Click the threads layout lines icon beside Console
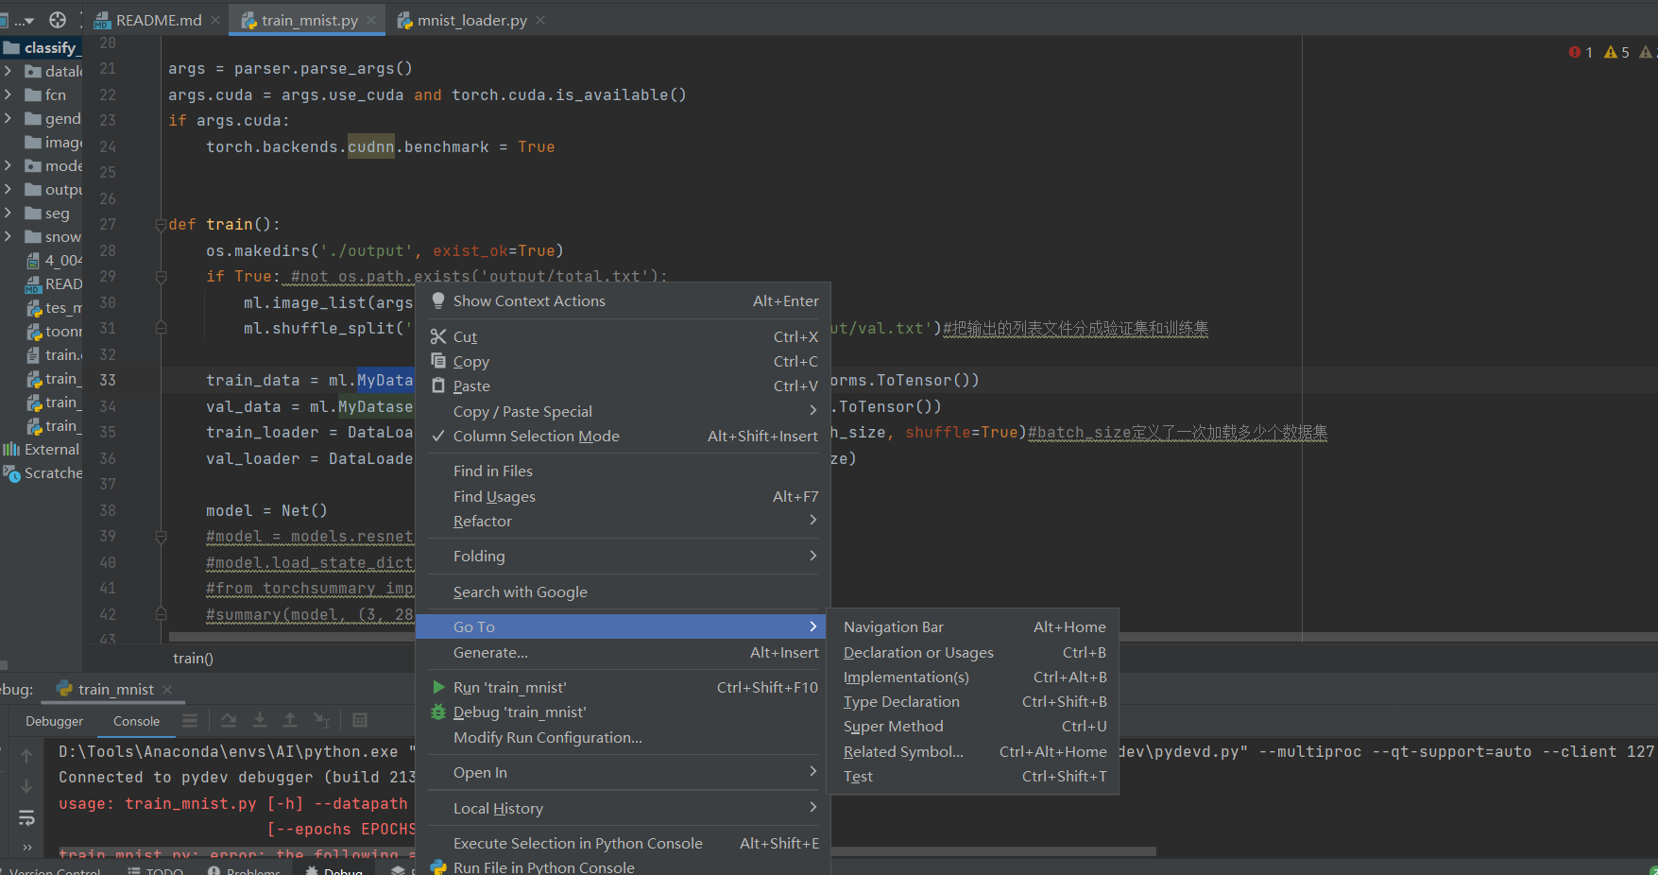 click(190, 720)
